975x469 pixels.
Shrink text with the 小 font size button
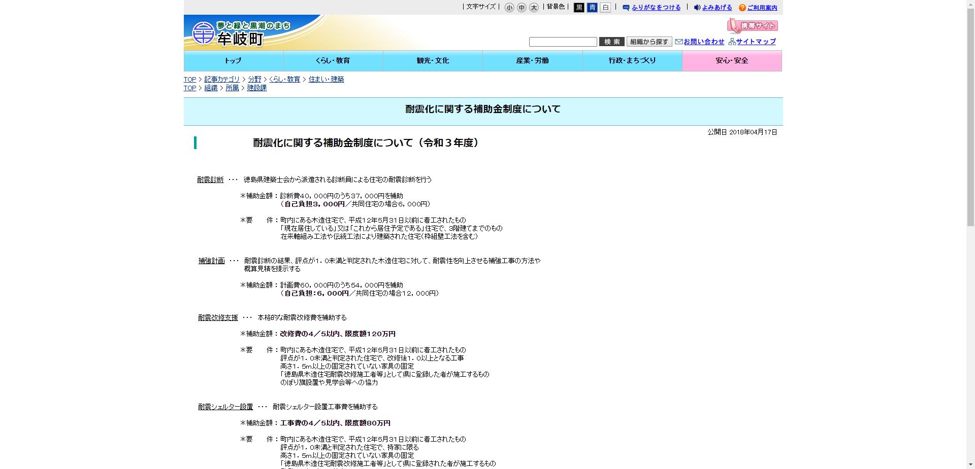click(x=508, y=7)
